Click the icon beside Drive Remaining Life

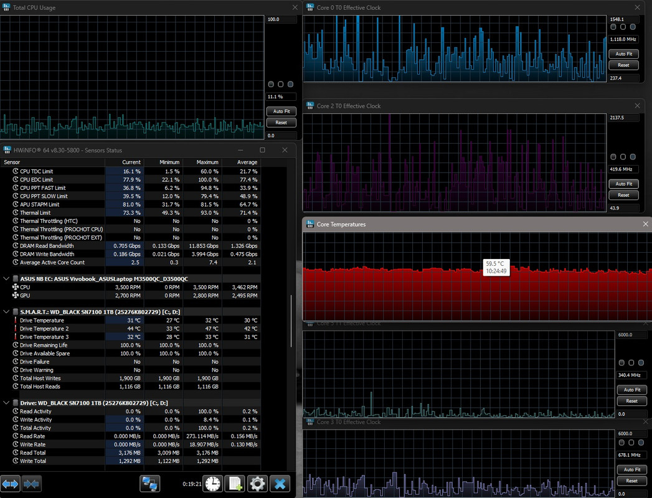16,345
